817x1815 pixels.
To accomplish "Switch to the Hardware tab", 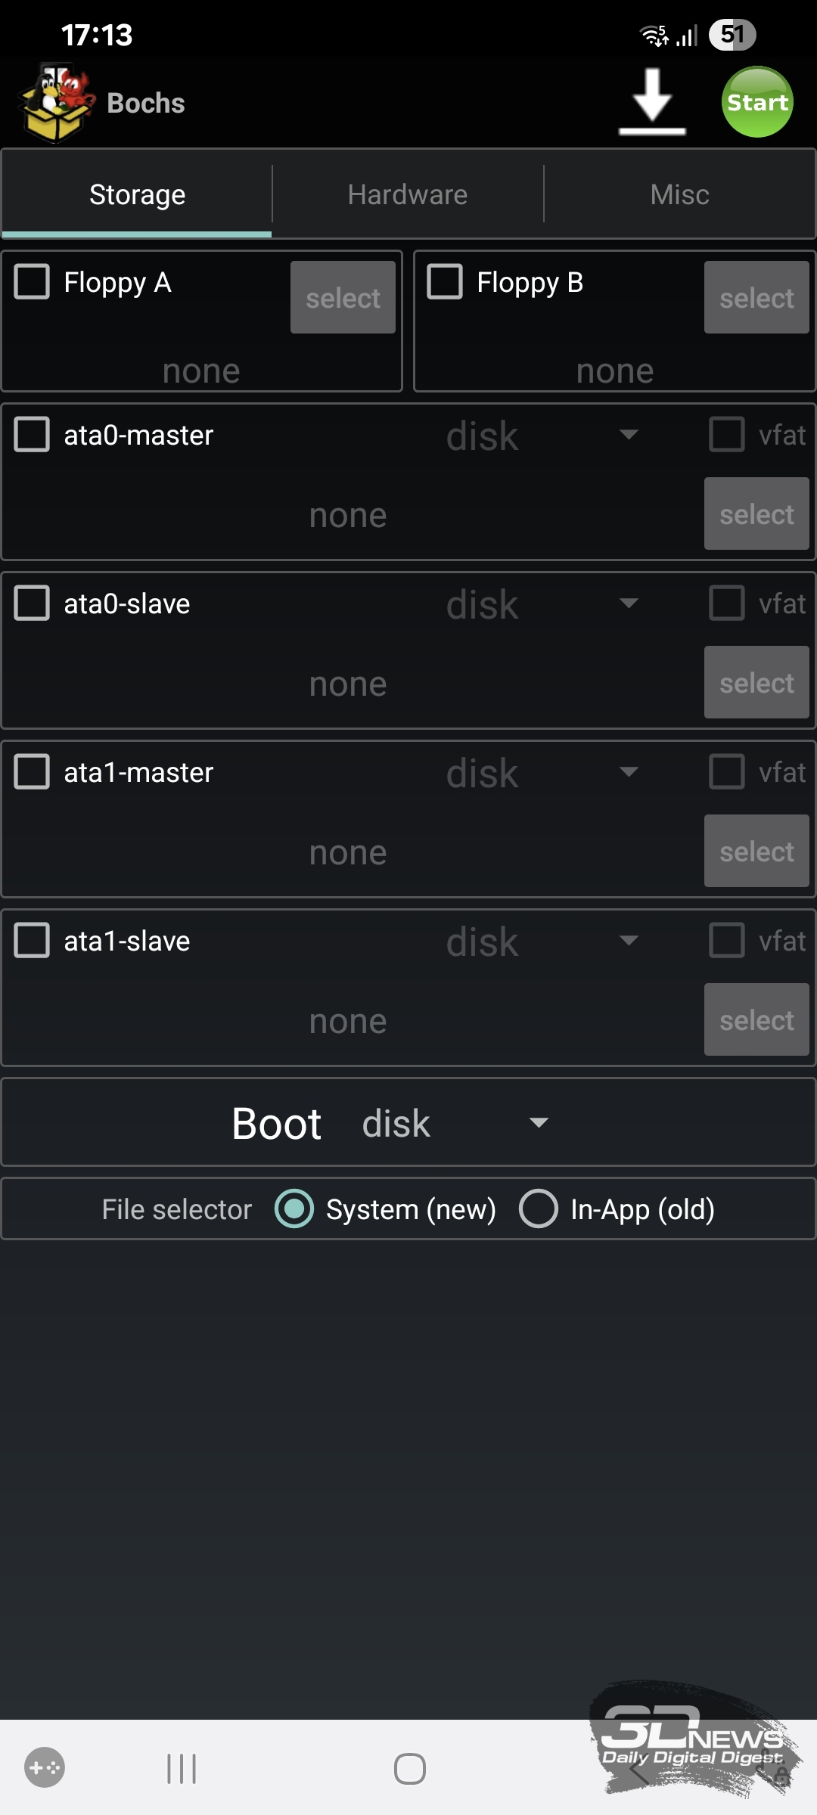I will pyautogui.click(x=408, y=194).
